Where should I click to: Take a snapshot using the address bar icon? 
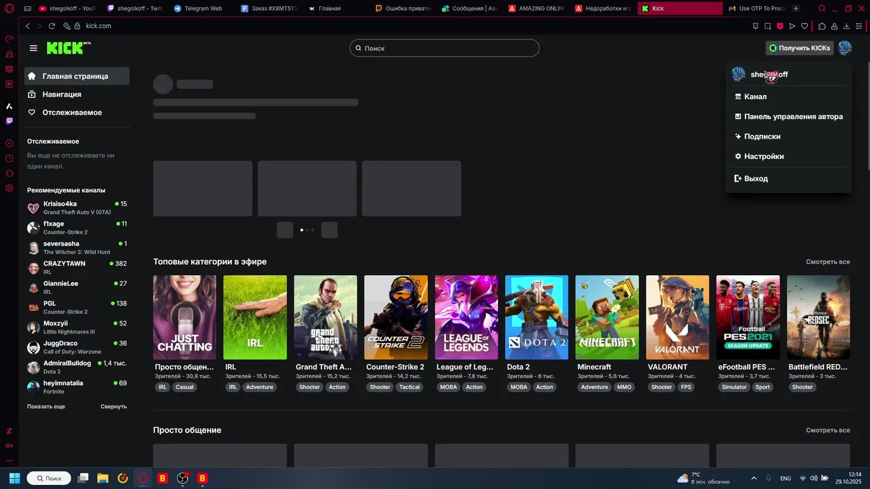767,26
